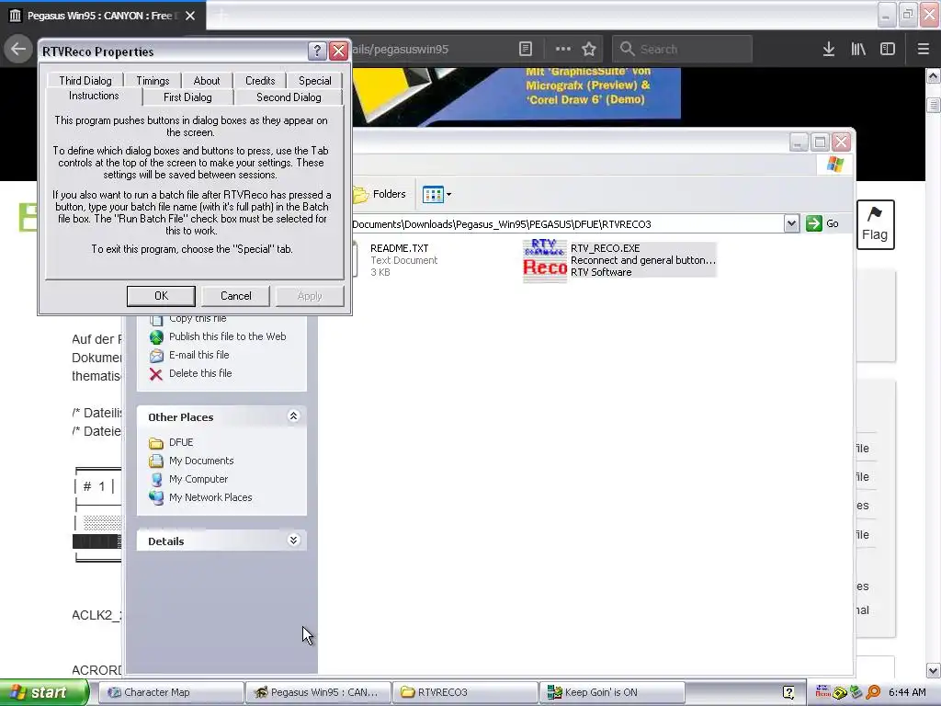Viewport: 941px width, 706px height.
Task: Open the browser downloads arrow
Action: point(829,50)
